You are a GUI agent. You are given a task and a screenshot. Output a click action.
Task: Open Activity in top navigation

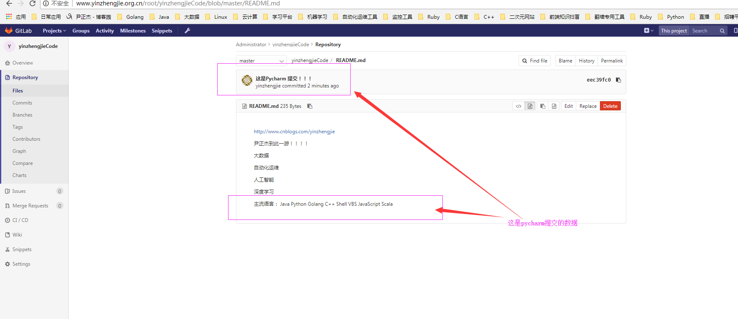click(105, 31)
